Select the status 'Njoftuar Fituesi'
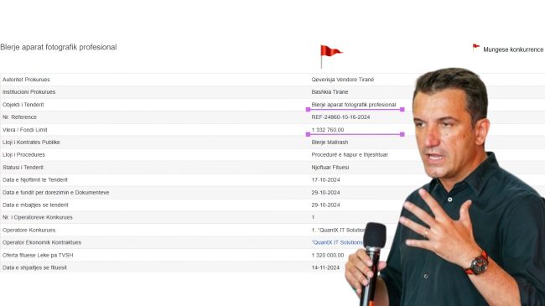 pyautogui.click(x=330, y=168)
